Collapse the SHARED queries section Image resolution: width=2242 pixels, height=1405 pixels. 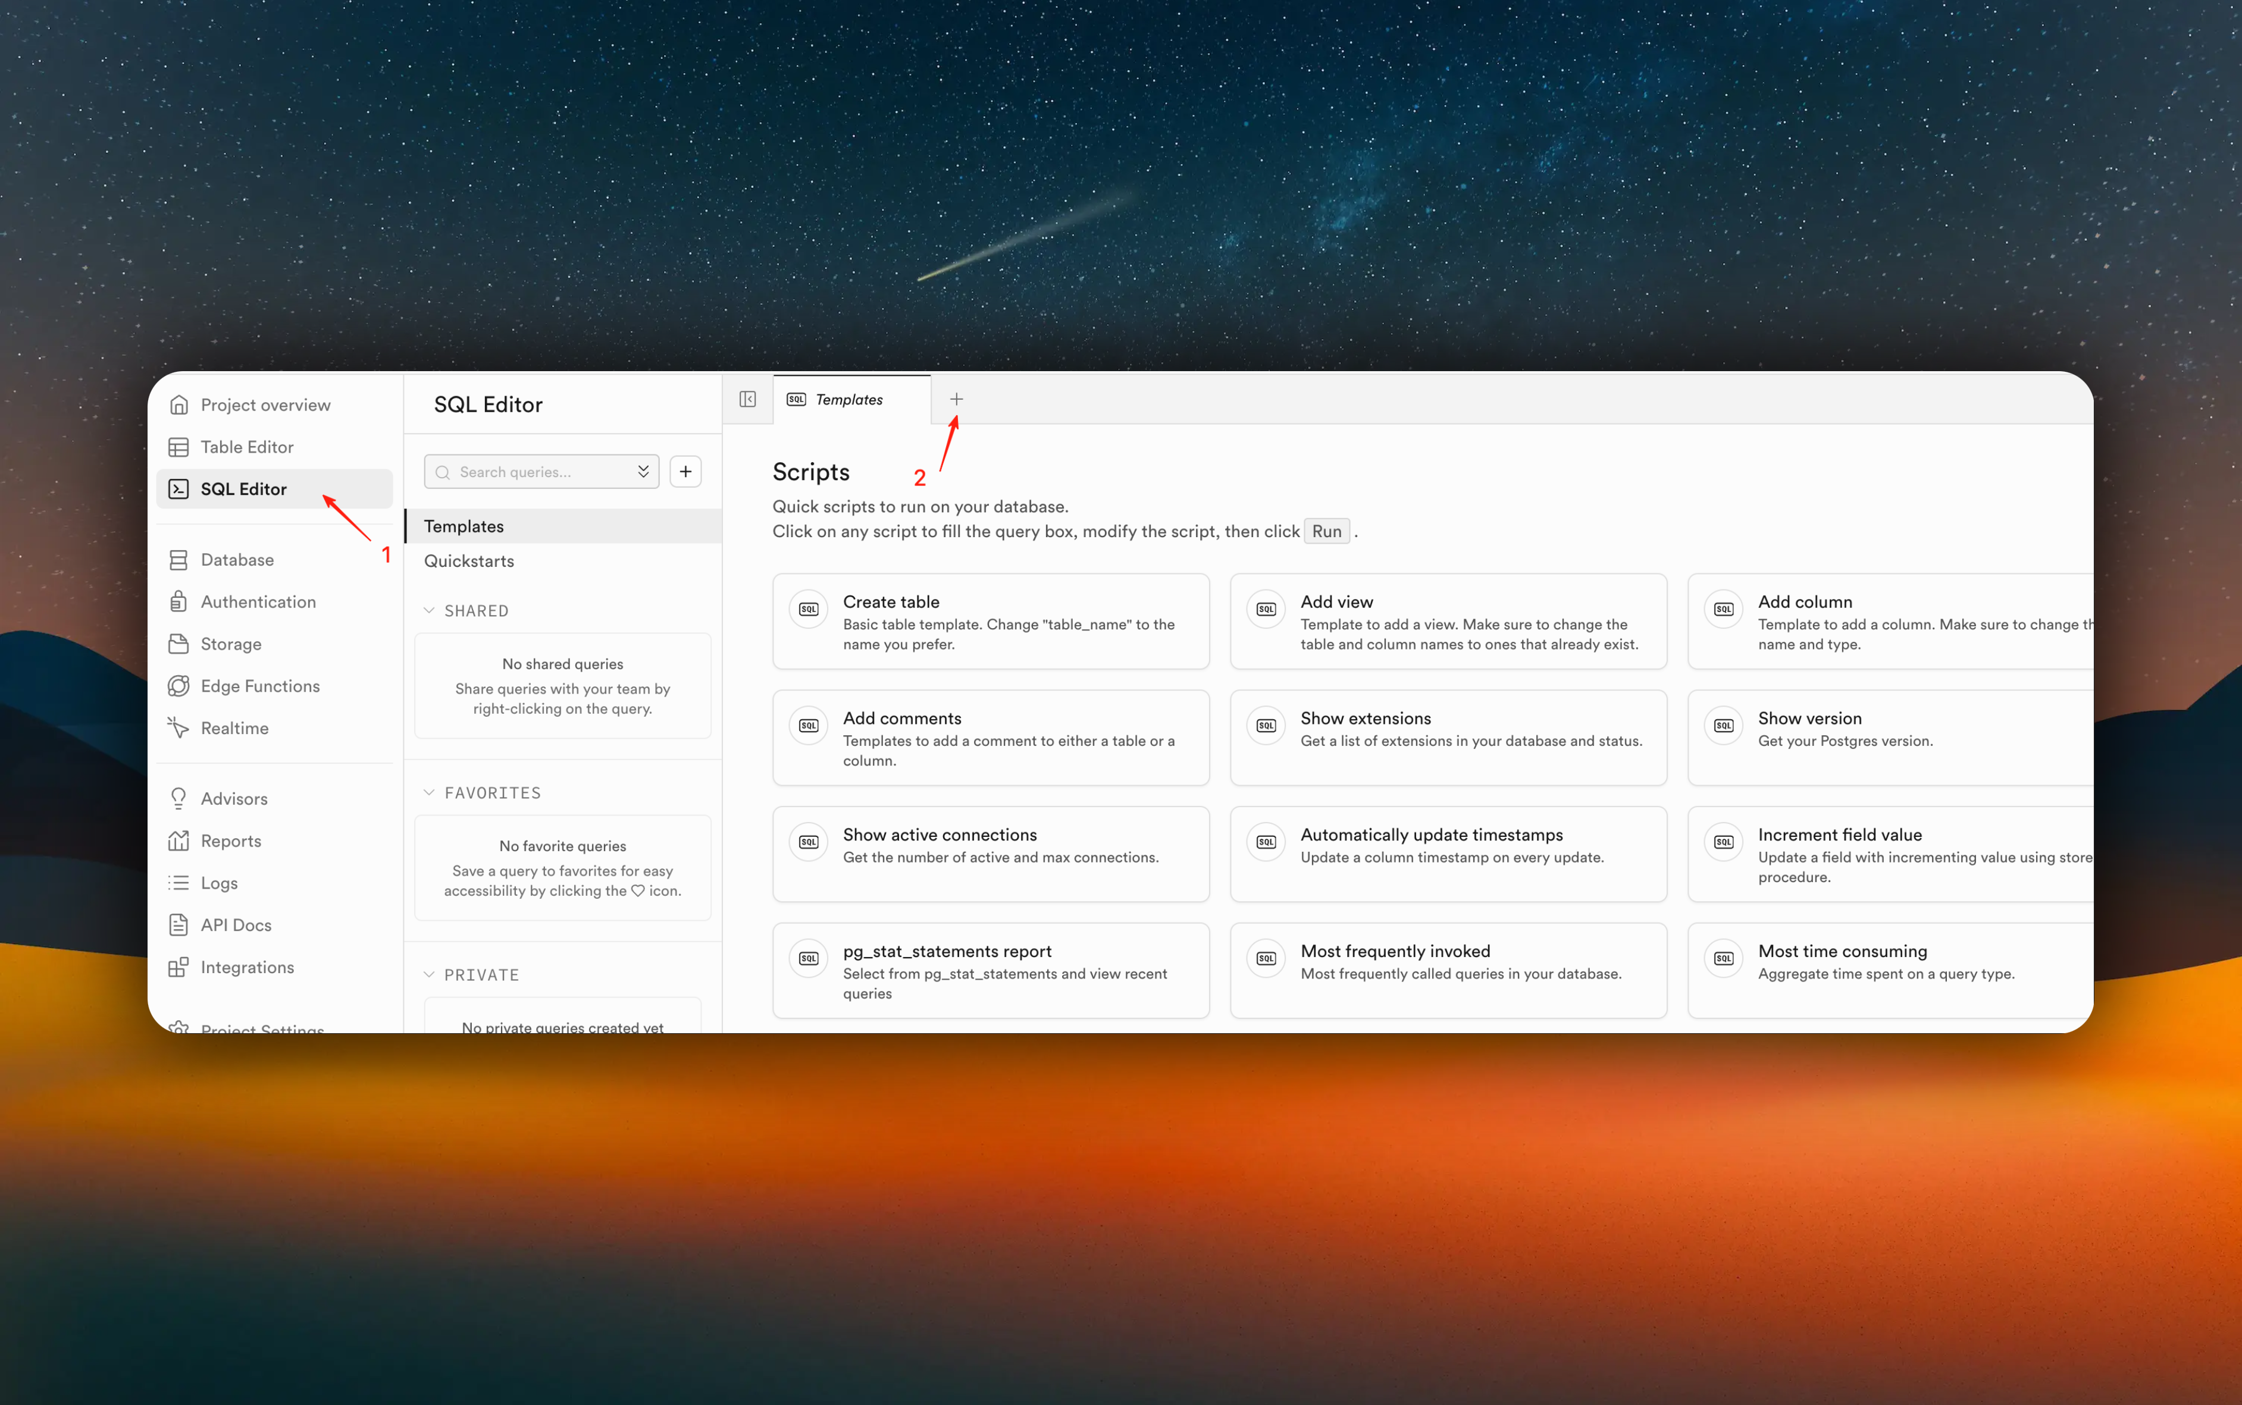pyautogui.click(x=430, y=610)
